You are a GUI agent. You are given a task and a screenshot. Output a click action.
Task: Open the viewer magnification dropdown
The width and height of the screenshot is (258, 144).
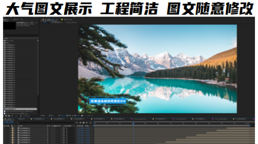[x=44, y=115]
